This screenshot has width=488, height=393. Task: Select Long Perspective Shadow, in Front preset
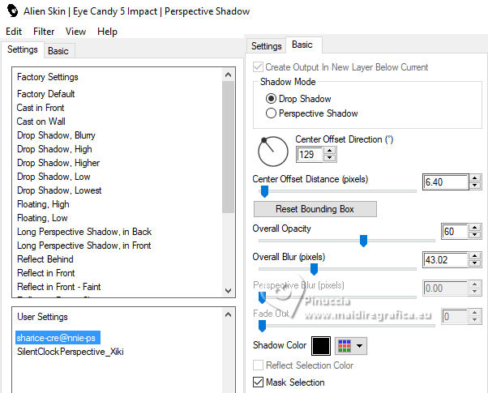(83, 246)
